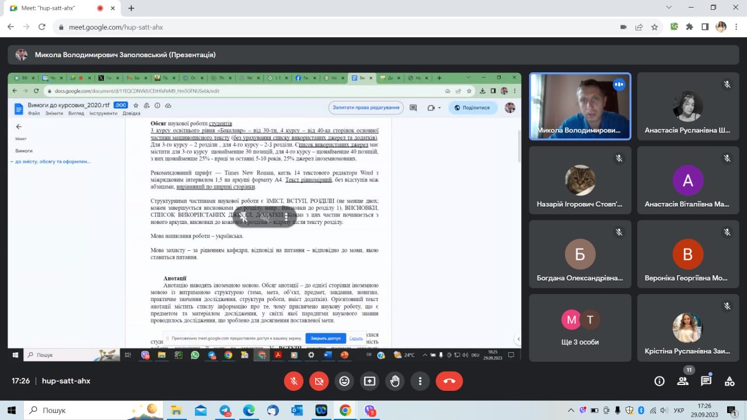Collapse the document outline back arrow
Screen dimensions: 747x420
point(19,127)
